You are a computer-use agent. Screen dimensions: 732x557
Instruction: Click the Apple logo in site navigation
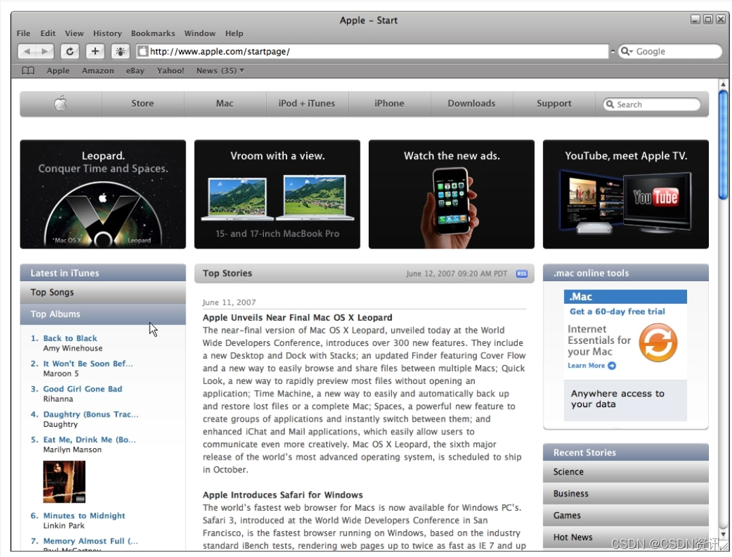(61, 104)
